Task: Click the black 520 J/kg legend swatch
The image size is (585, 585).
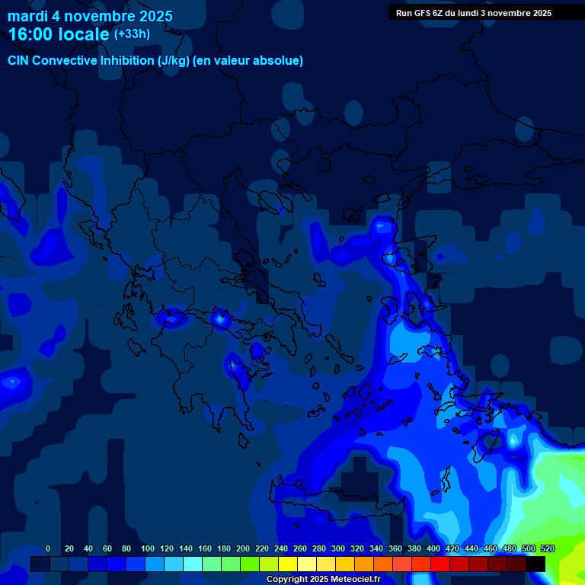Action: (x=535, y=564)
